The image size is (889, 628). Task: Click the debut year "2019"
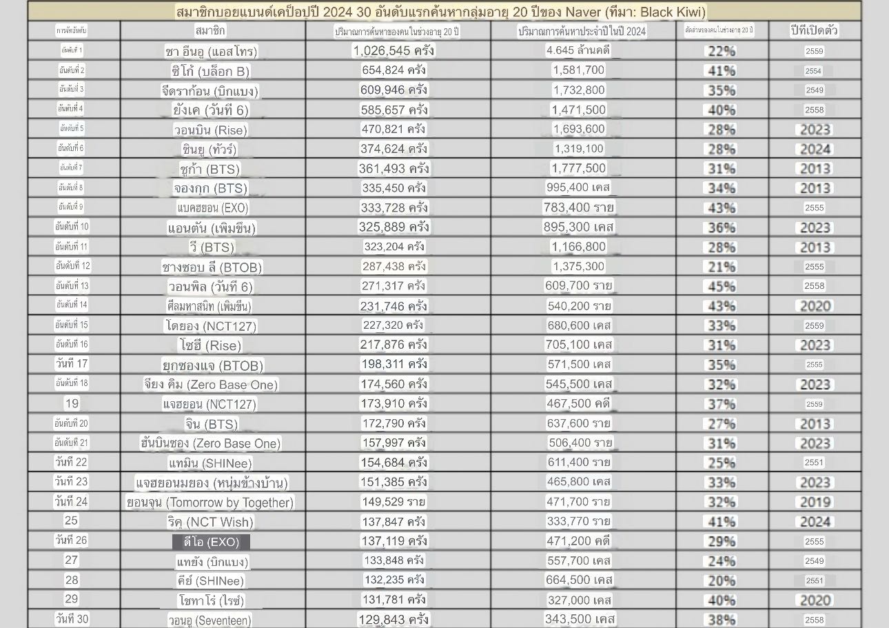point(815,502)
